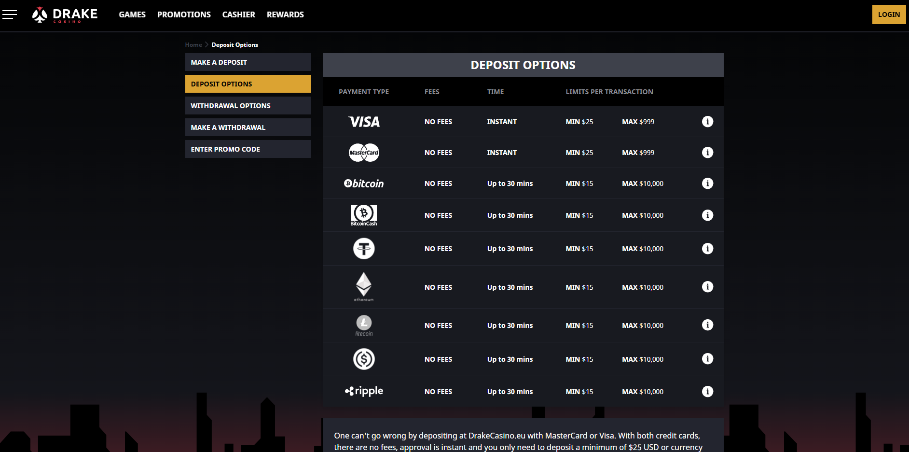Click the Tether payment logo
Image resolution: width=909 pixels, height=452 pixels.
364,249
